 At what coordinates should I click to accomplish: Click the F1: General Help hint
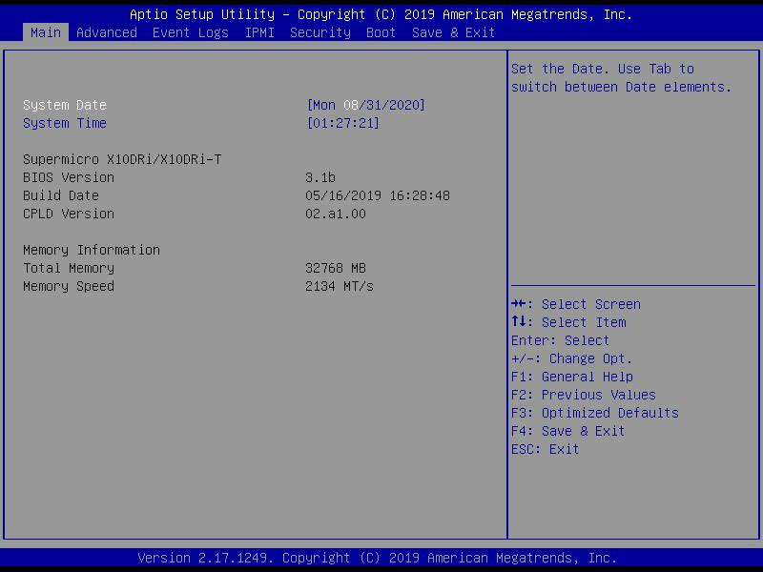pyautogui.click(x=571, y=377)
